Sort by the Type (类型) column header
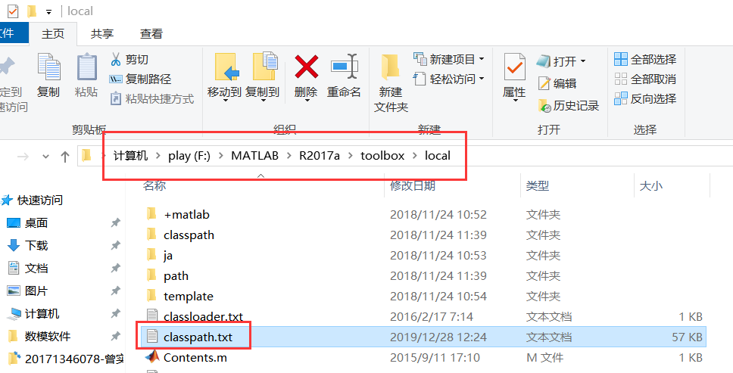Image resolution: width=733 pixels, height=373 pixels. coord(538,186)
